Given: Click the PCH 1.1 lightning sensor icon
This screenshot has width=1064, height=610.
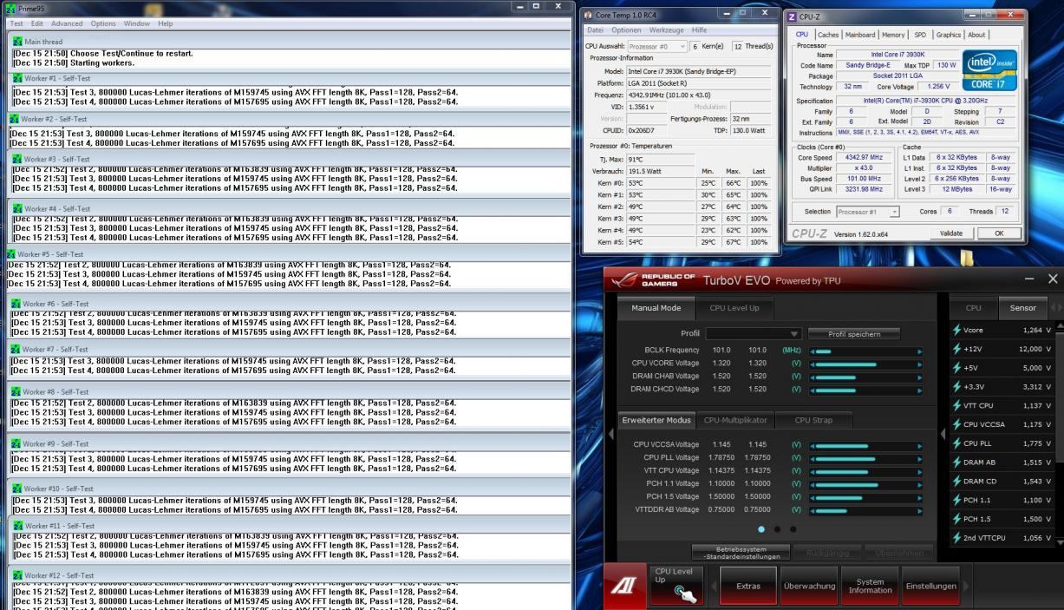Looking at the screenshot, I should tap(956, 501).
